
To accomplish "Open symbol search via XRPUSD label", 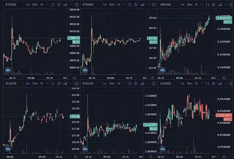I will (165, 5).
